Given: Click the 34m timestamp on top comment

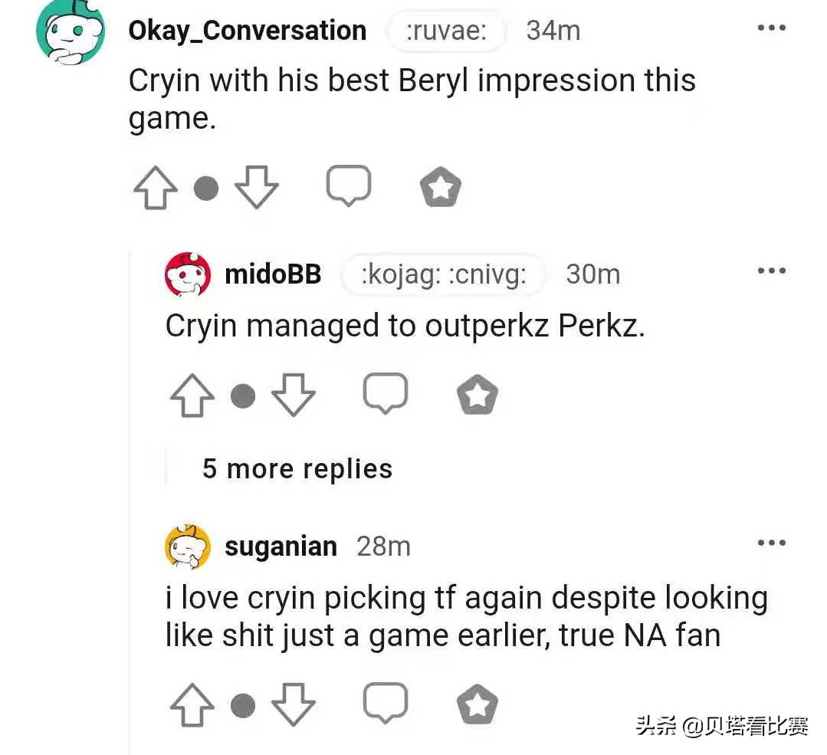Looking at the screenshot, I should [x=553, y=31].
